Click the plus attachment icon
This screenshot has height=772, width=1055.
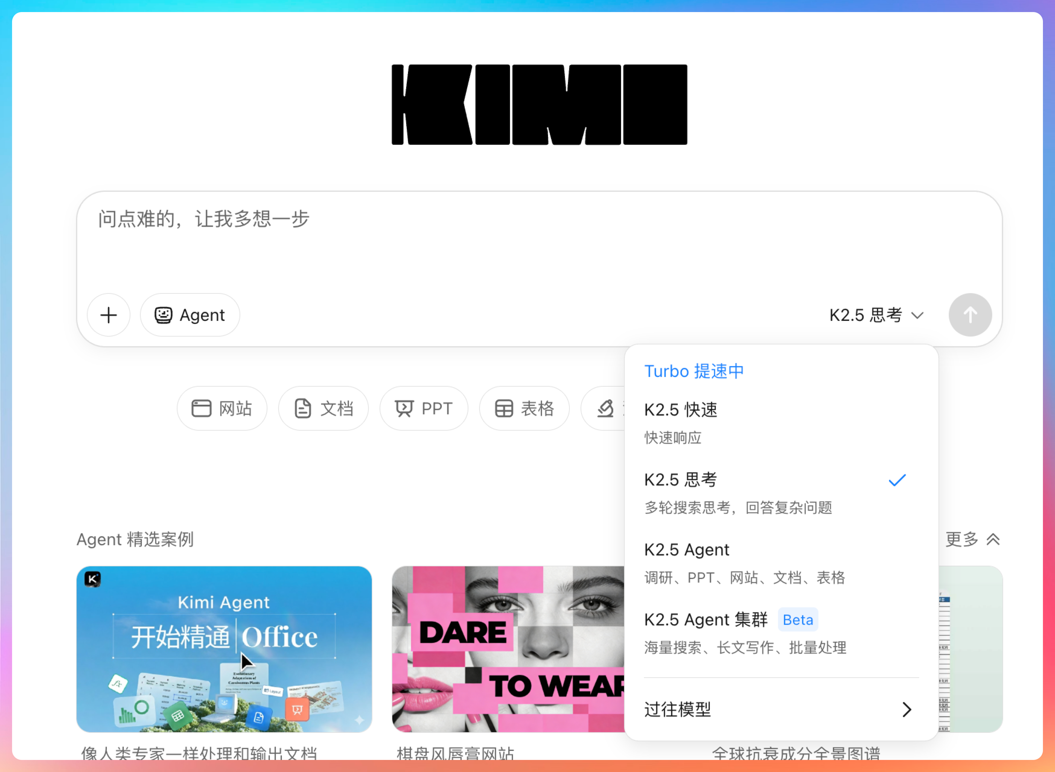tap(109, 315)
